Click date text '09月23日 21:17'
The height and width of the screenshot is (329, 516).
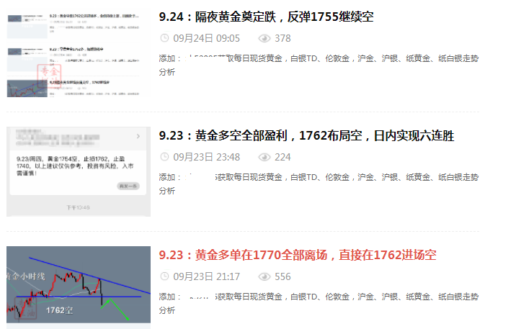(x=207, y=276)
